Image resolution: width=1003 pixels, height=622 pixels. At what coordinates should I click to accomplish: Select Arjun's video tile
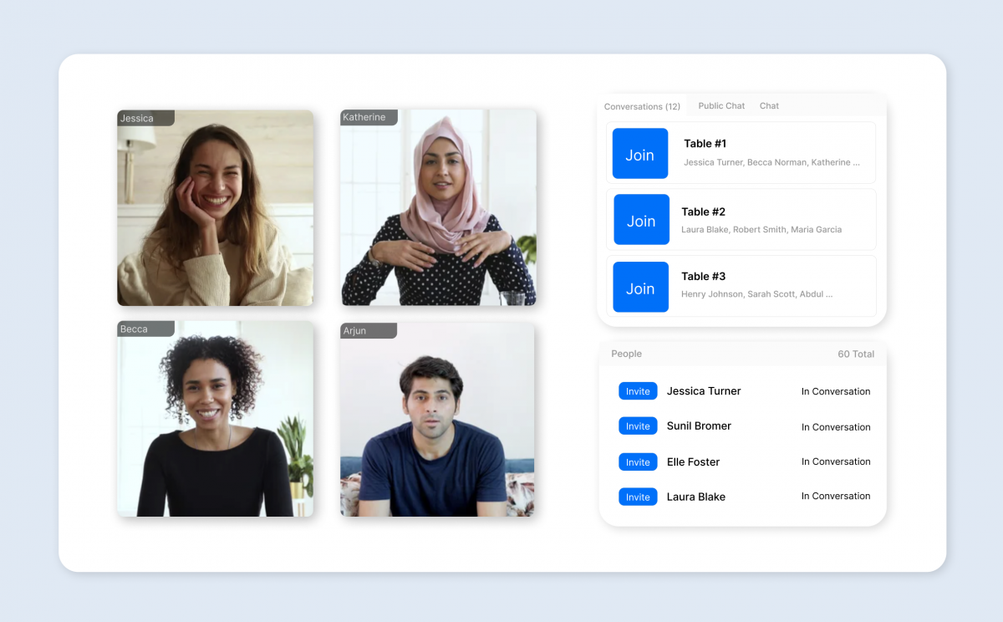point(437,420)
